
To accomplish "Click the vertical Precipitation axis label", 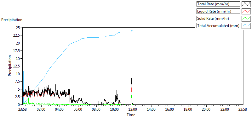I will 10,66.
